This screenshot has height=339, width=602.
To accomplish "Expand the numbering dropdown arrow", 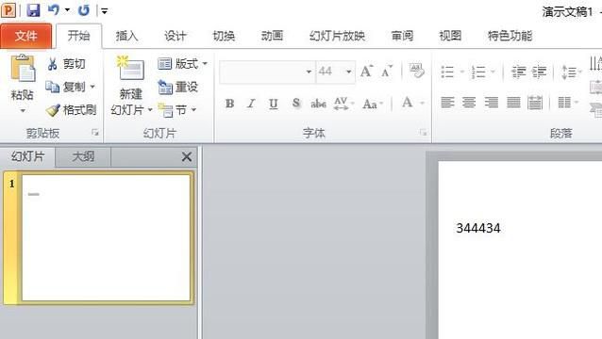I will tap(493, 72).
